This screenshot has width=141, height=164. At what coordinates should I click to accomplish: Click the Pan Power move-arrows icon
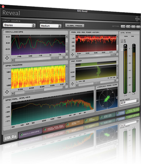[73, 84]
